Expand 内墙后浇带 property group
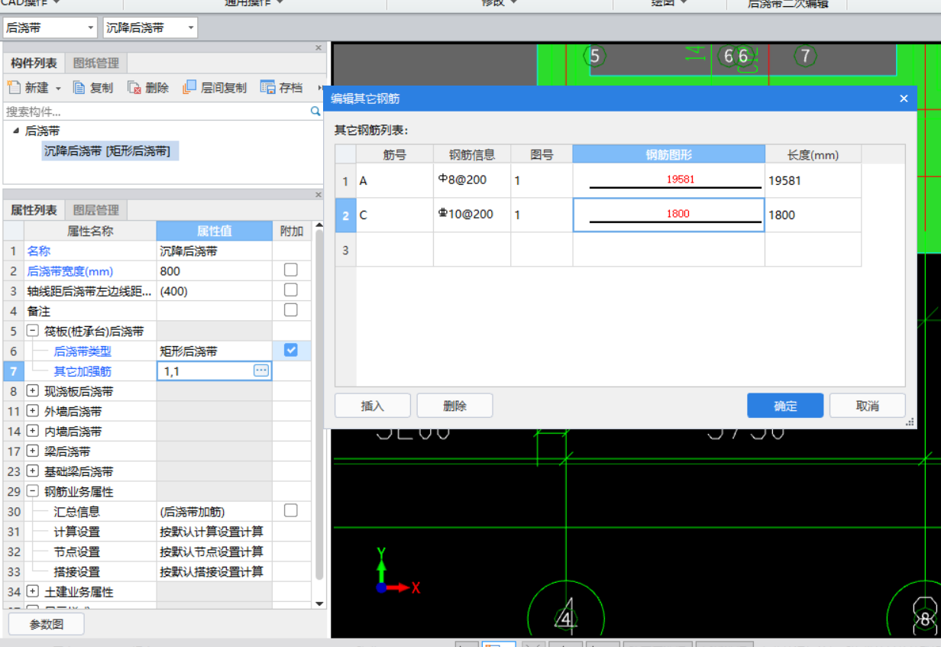This screenshot has height=647, width=941. pyautogui.click(x=33, y=431)
